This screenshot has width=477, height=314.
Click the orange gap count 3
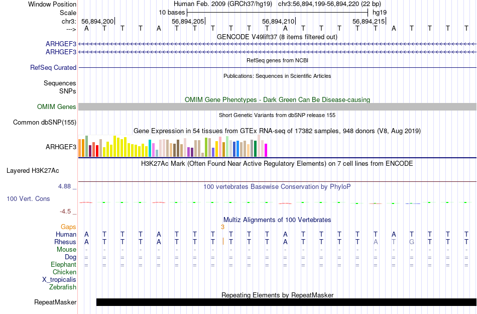coord(222,227)
